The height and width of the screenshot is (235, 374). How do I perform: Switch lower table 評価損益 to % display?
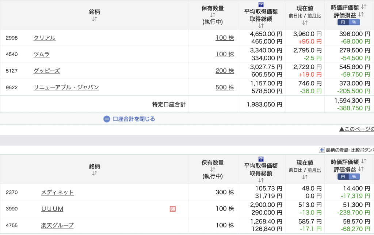(354, 176)
